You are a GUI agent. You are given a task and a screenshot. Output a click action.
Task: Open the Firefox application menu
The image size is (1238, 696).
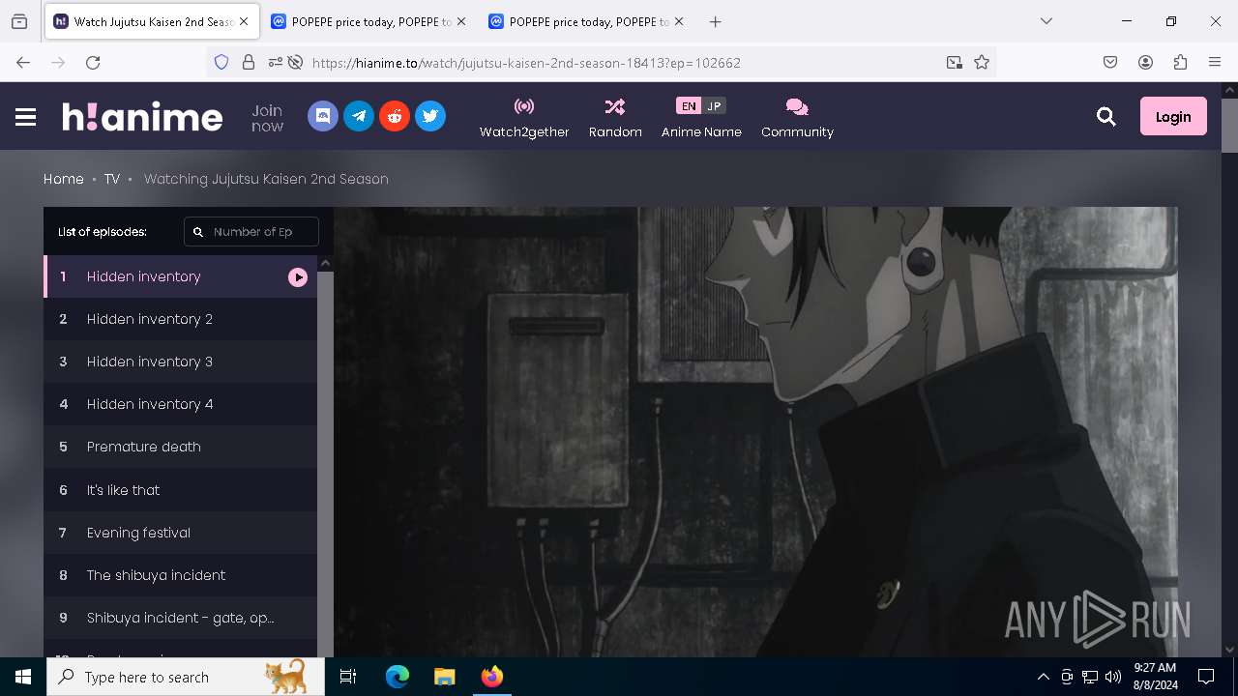point(1215,62)
